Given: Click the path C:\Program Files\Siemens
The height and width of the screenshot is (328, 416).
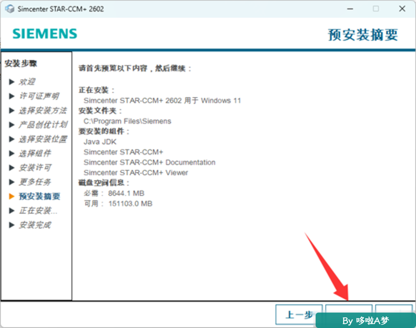Looking at the screenshot, I should 127,121.
